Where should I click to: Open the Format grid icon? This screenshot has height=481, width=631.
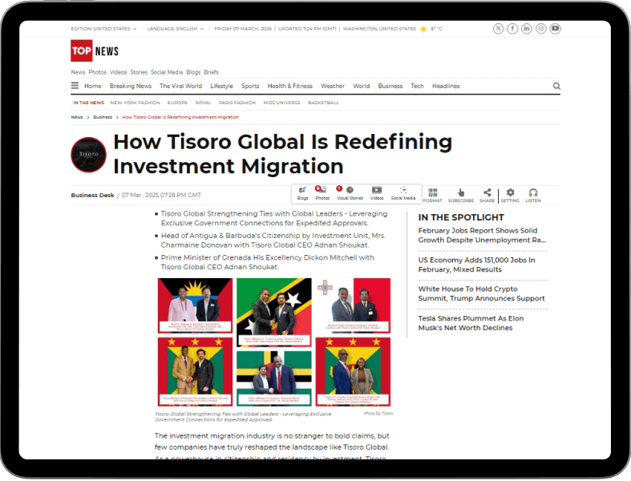click(x=433, y=195)
